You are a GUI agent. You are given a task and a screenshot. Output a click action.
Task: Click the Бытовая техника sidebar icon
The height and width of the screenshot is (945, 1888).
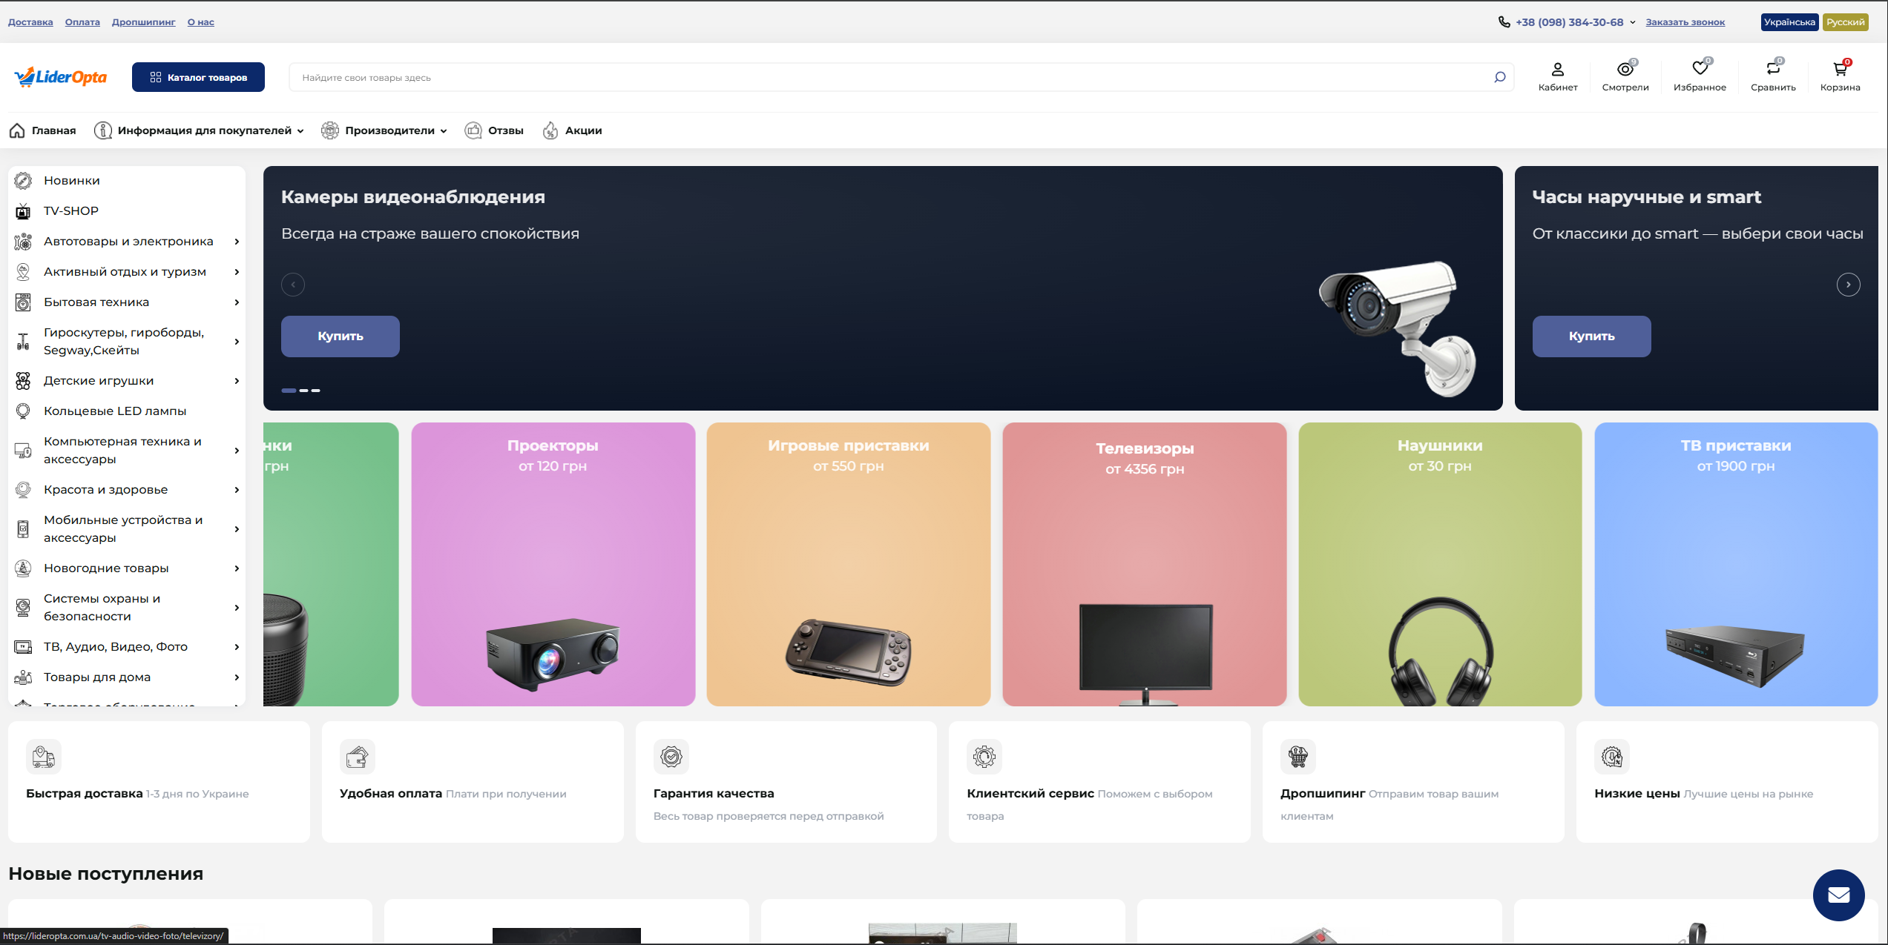coord(23,302)
